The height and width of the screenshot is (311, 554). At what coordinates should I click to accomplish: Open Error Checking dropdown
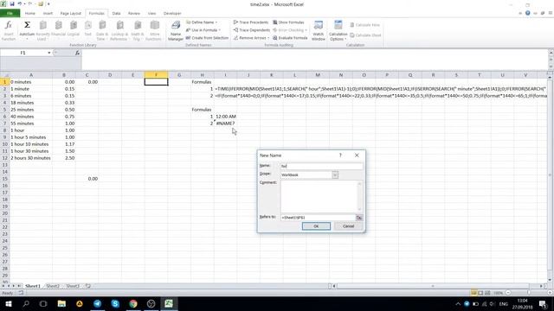290,30
